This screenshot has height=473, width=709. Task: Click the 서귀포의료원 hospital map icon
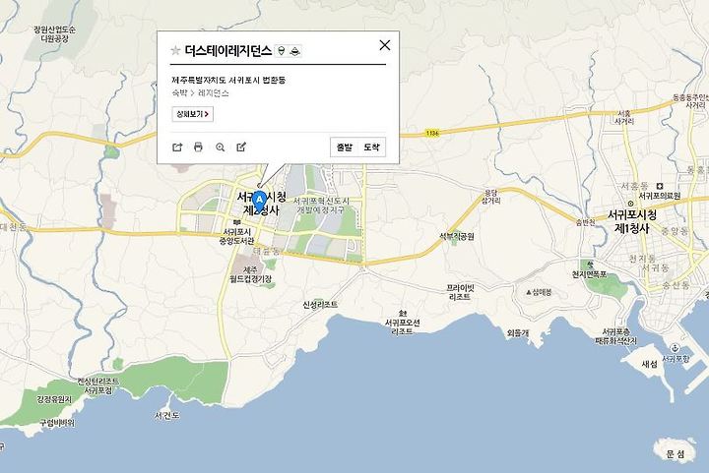coord(660,186)
